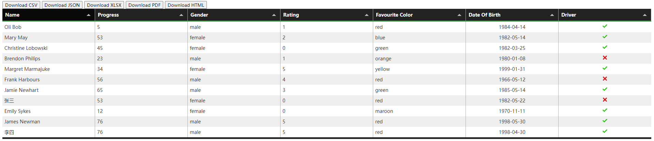The image size is (654, 141).
Task: Sort table by the Name column arrow
Action: click(x=89, y=15)
